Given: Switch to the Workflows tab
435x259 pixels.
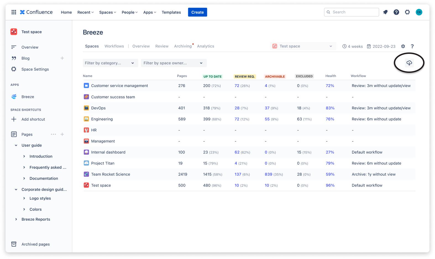Looking at the screenshot, I should point(114,46).
